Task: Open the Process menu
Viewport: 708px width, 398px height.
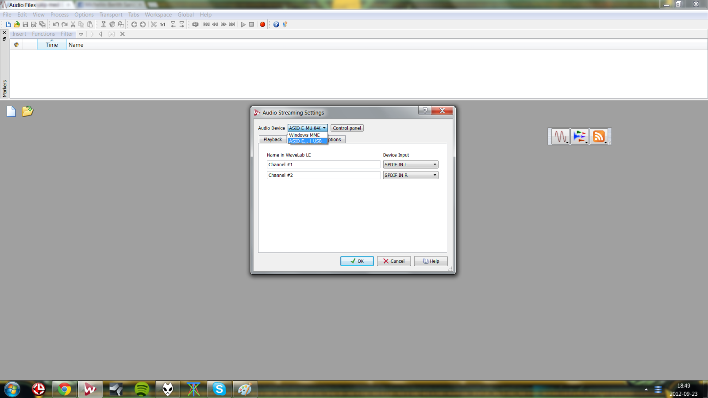Action: (x=59, y=15)
